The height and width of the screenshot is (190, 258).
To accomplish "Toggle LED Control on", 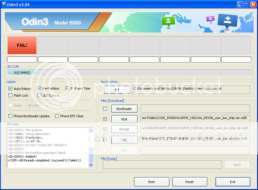I will coord(39,95).
